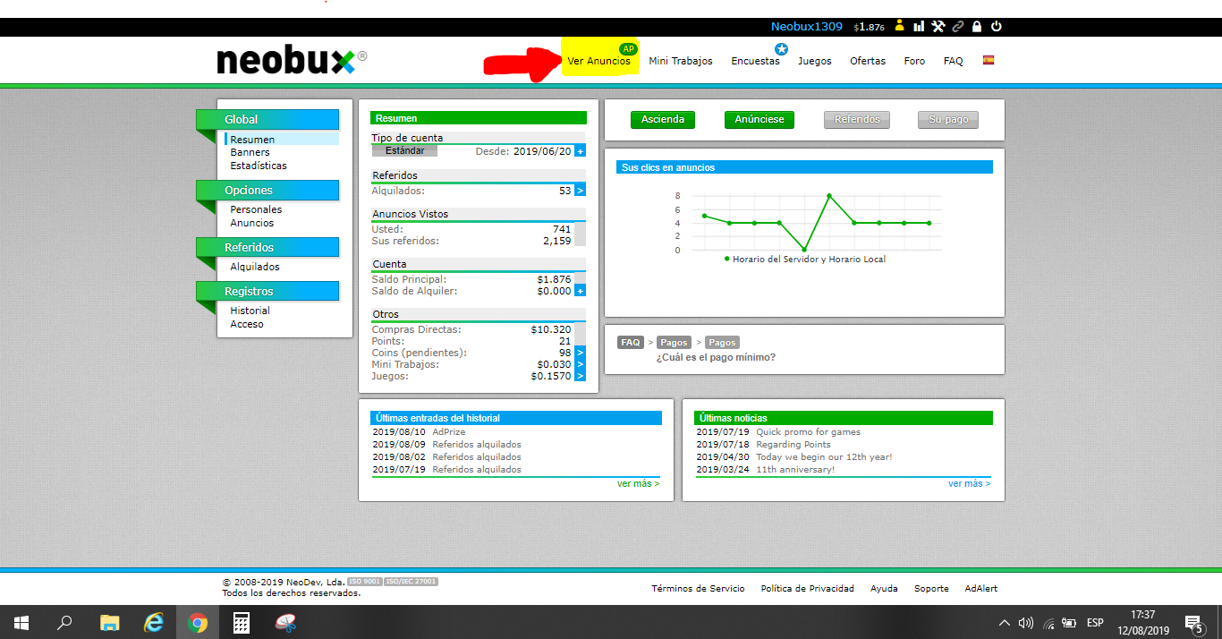Select Banners in sidebar
Image resolution: width=1222 pixels, height=639 pixels.
click(x=250, y=152)
